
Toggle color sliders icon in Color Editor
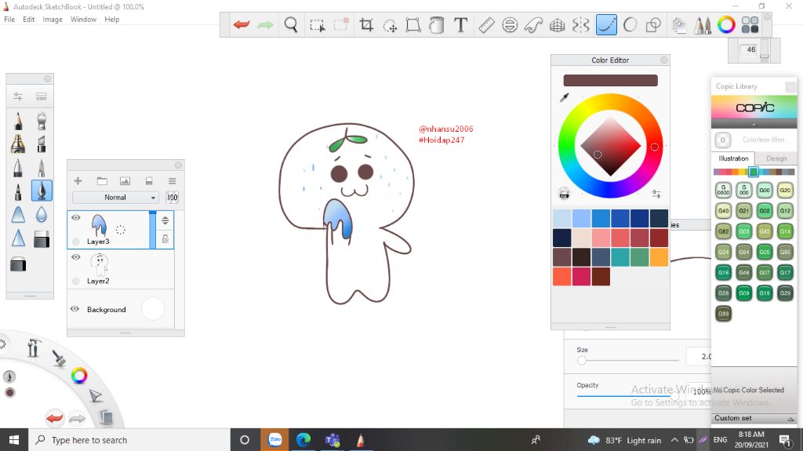click(656, 194)
